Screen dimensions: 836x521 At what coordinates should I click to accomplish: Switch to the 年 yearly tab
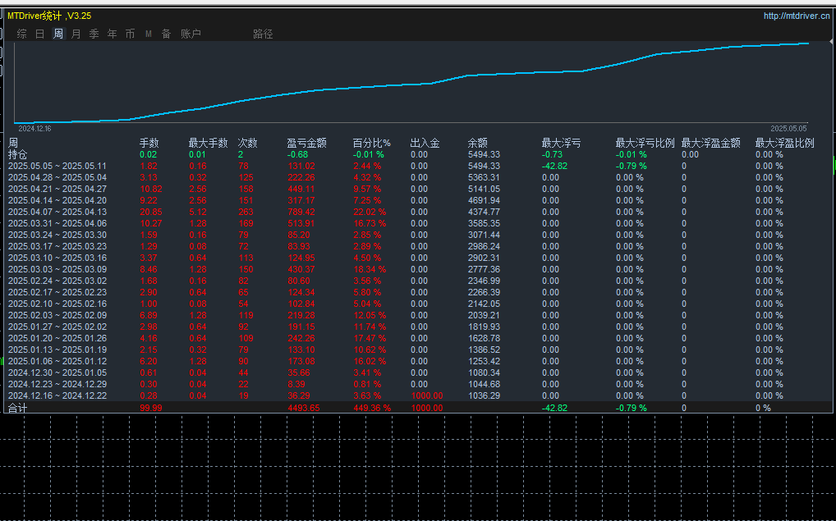[x=112, y=34]
